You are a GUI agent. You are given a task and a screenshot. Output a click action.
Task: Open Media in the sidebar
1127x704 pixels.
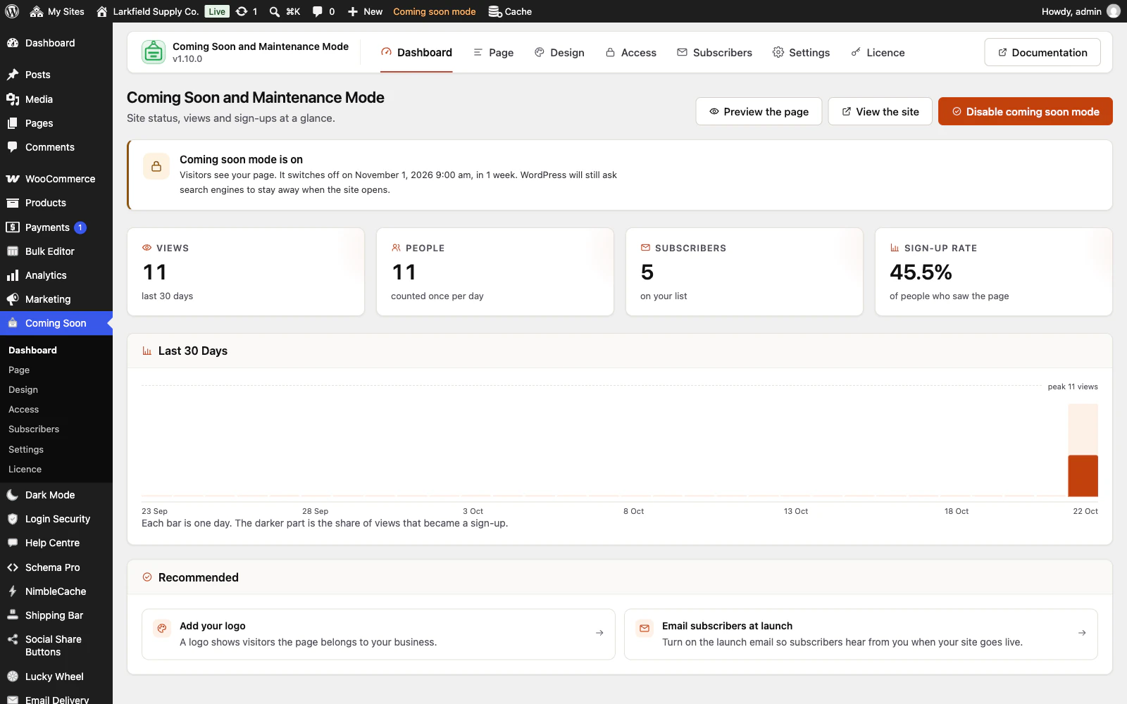(56, 99)
